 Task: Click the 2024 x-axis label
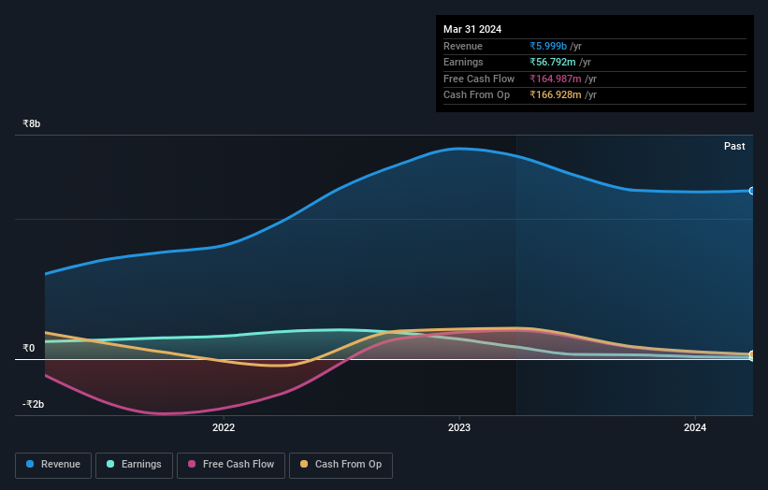(695, 427)
